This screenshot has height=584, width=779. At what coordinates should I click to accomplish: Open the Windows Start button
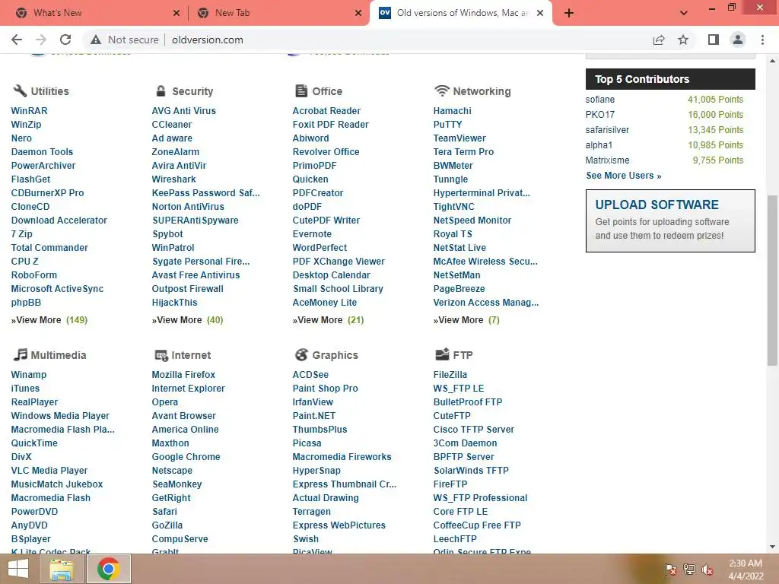coord(18,569)
